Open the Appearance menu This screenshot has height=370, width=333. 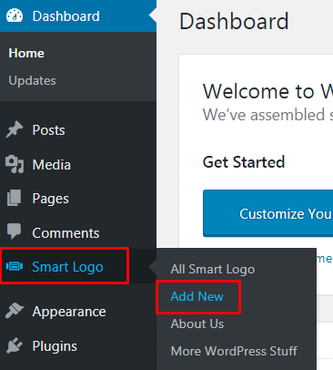click(x=78, y=312)
